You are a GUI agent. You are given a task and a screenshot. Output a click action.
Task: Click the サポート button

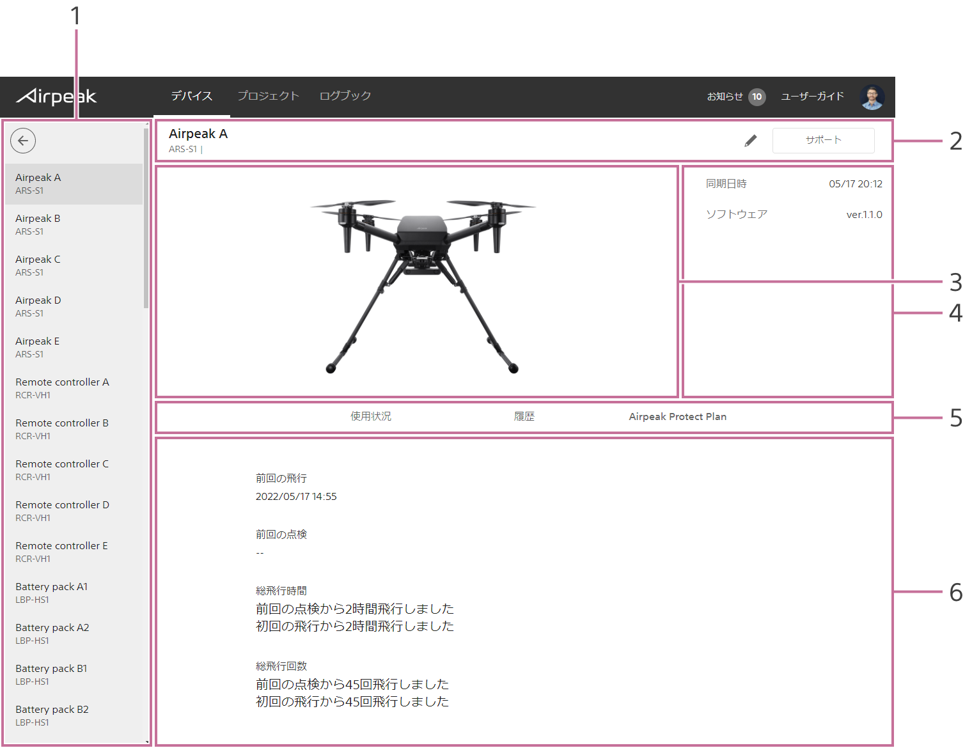click(x=824, y=140)
